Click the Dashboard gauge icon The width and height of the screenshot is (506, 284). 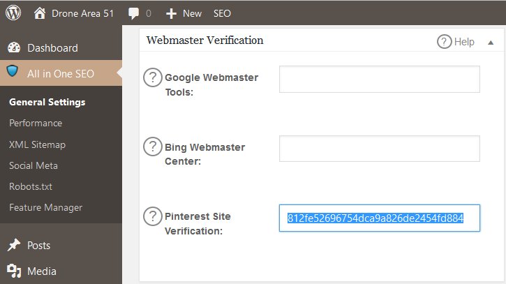(14, 47)
